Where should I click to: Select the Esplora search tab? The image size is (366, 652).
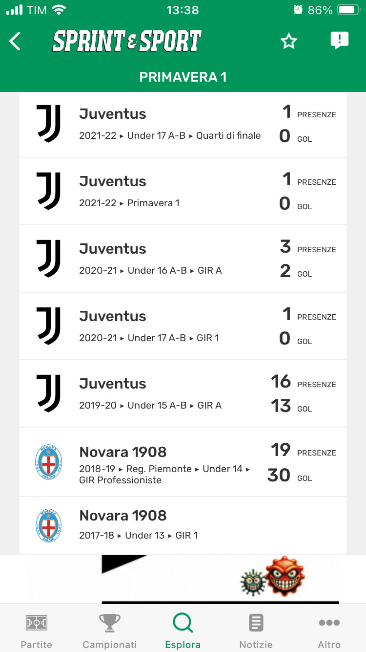pos(183,630)
